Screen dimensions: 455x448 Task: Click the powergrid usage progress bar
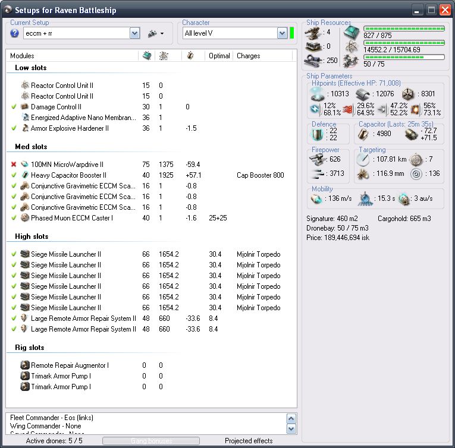tap(404, 43)
